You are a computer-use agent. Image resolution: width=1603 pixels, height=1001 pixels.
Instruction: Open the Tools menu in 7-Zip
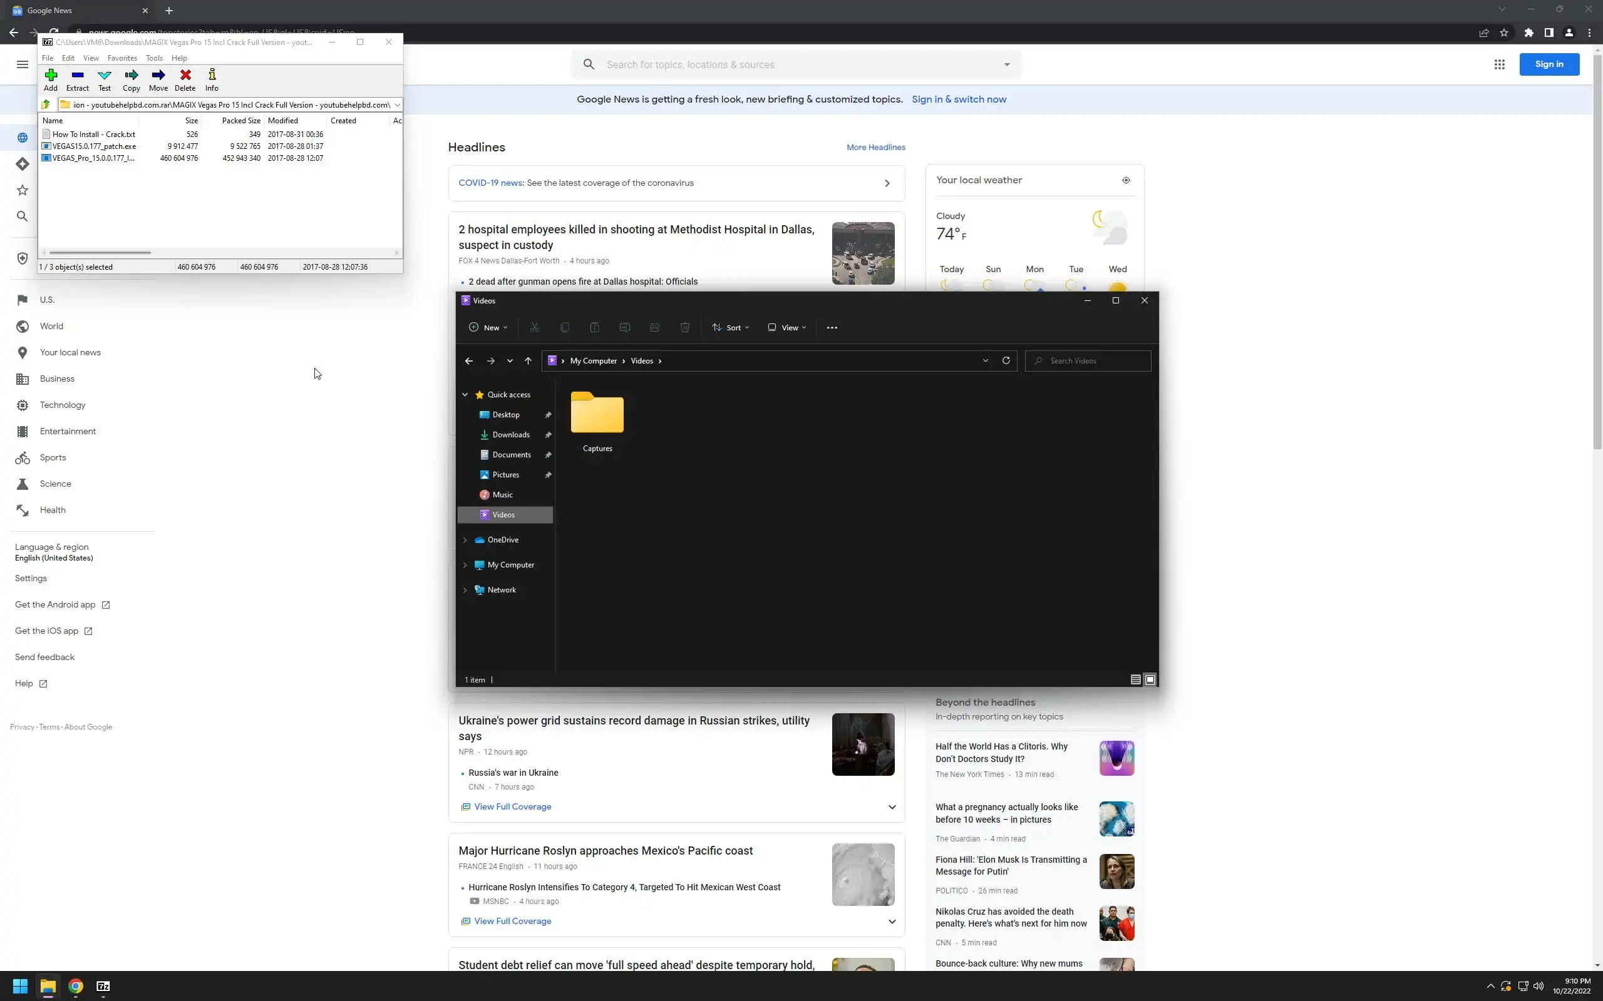coord(153,58)
